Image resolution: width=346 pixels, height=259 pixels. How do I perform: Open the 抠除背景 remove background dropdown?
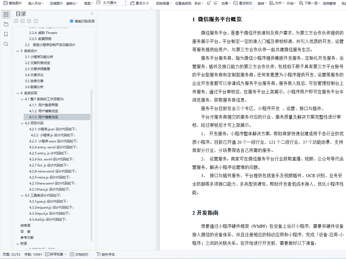click(x=164, y=3)
